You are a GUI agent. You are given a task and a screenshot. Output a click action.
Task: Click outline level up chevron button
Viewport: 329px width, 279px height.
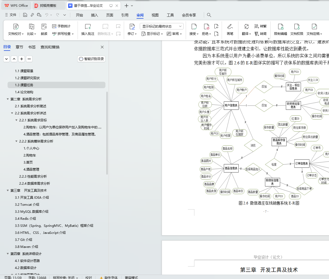[x=14, y=59]
